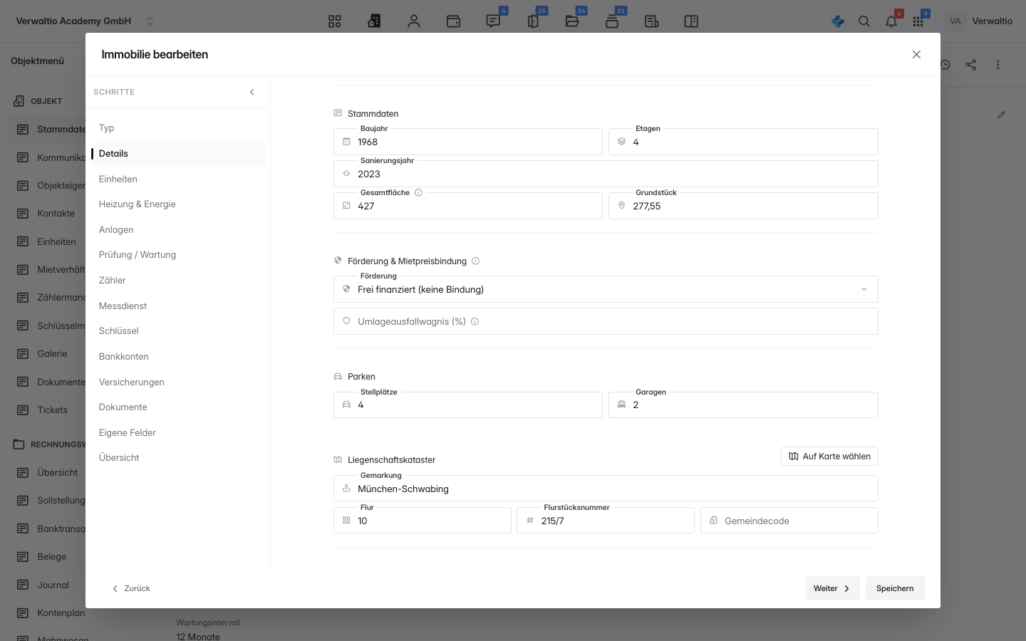
Task: Select the Übersicht step
Action: pyautogui.click(x=178, y=457)
